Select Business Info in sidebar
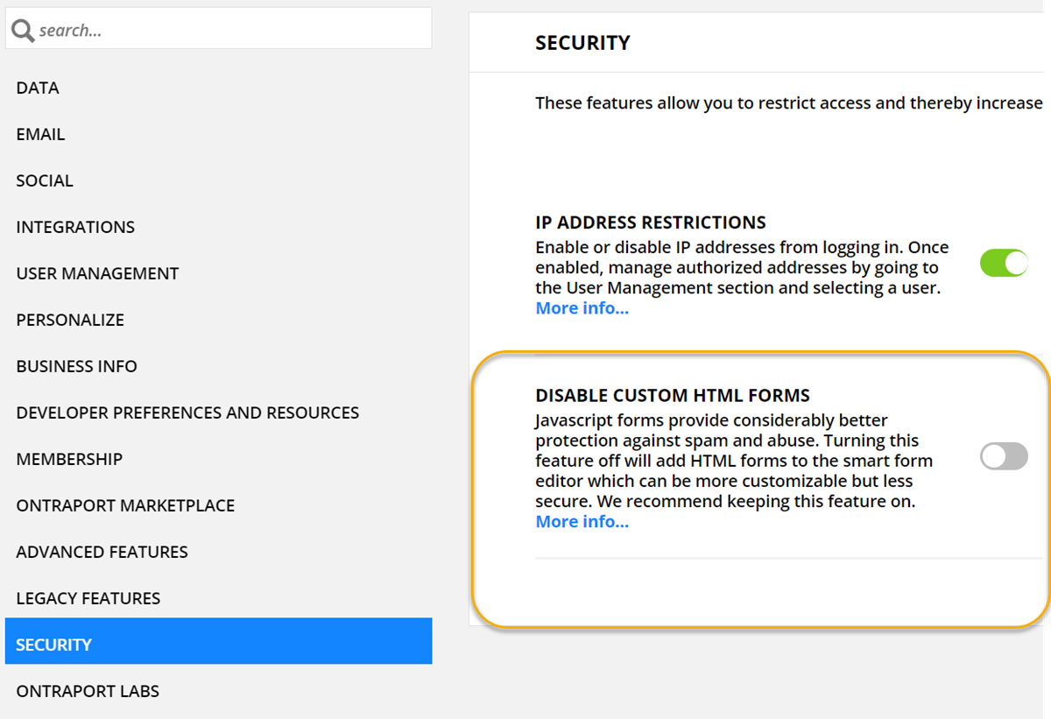Viewport: 1051px width, 719px height. (76, 366)
